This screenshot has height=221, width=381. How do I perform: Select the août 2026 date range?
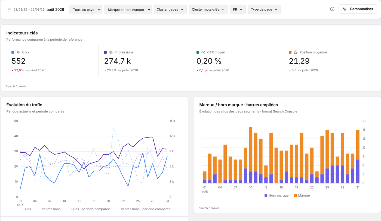36,9
